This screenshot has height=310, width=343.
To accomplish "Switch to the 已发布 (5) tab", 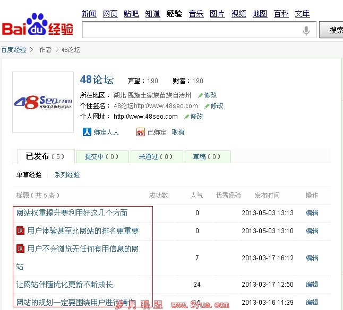I will click(x=45, y=156).
